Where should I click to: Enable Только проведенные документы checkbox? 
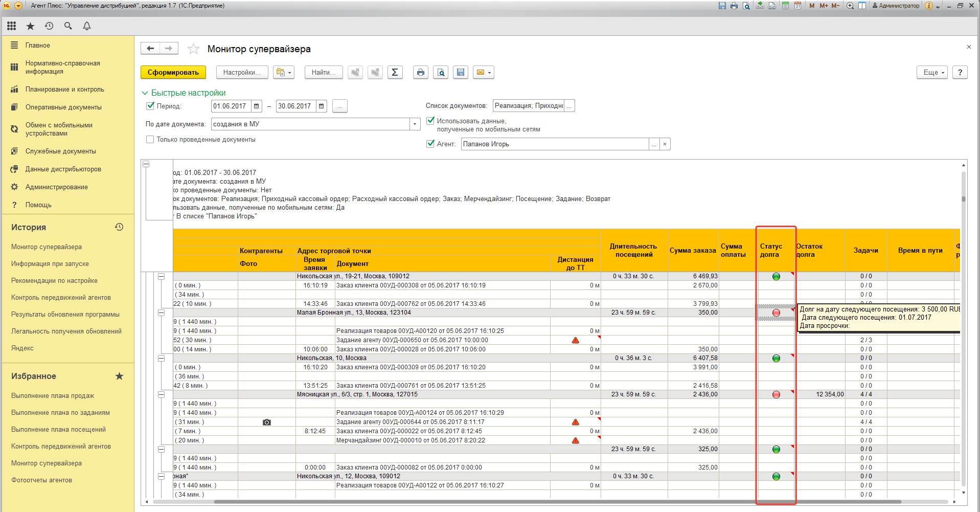[x=150, y=139]
